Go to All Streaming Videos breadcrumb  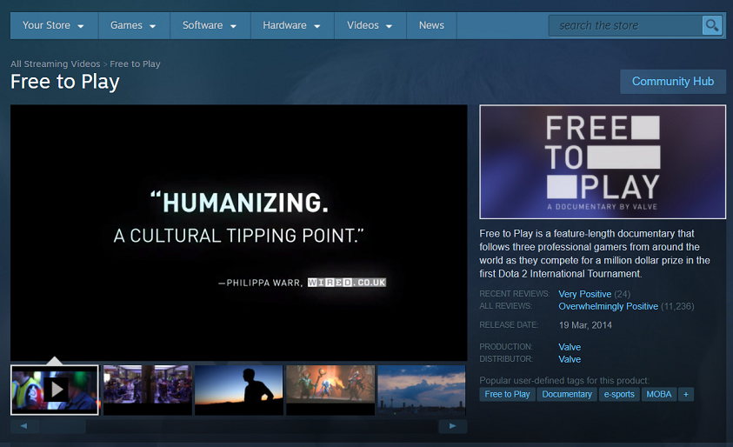55,63
